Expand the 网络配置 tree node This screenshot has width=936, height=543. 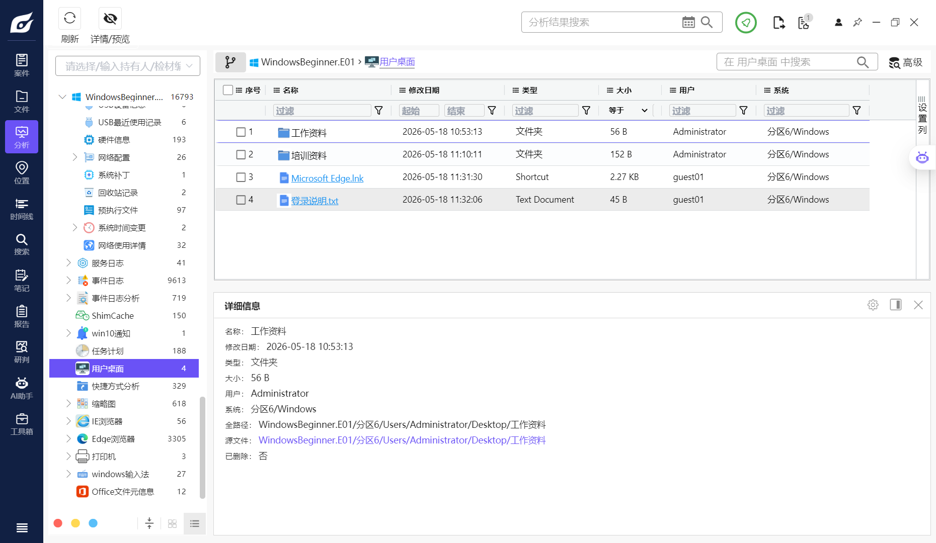[x=75, y=157]
